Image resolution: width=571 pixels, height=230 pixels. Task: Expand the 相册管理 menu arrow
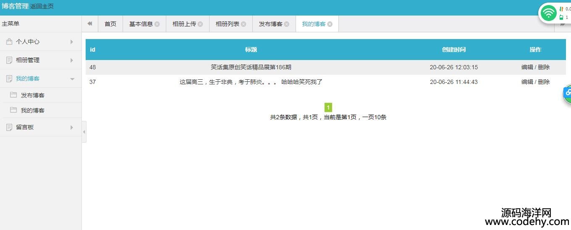coord(72,60)
